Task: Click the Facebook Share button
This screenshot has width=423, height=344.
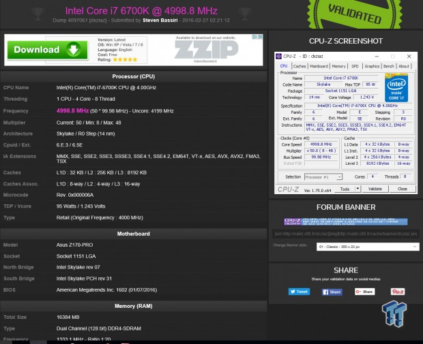Action: 332,292
